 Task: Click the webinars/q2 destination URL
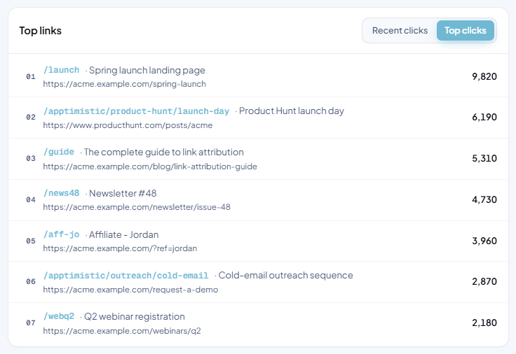[x=122, y=331]
